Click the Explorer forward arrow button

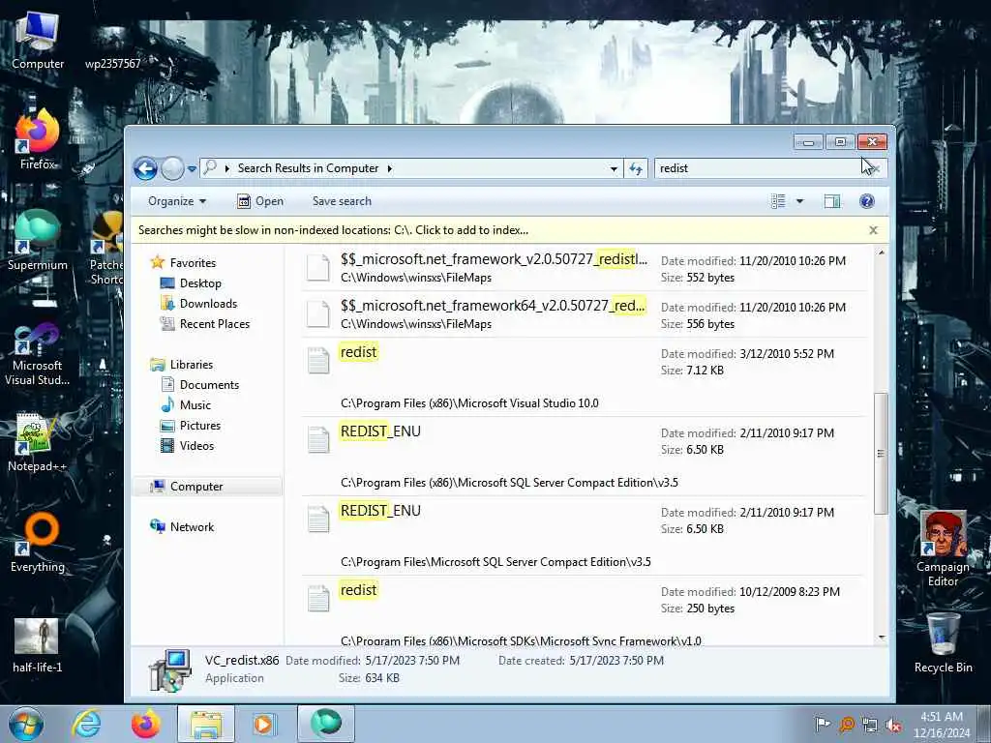172,168
